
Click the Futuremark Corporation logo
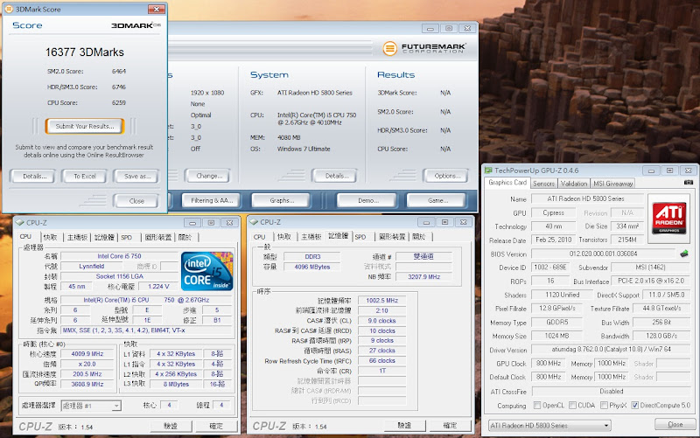coord(424,48)
